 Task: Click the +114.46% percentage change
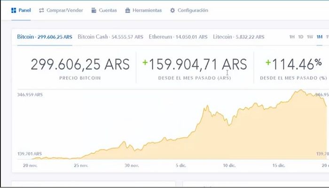pyautogui.click(x=294, y=64)
